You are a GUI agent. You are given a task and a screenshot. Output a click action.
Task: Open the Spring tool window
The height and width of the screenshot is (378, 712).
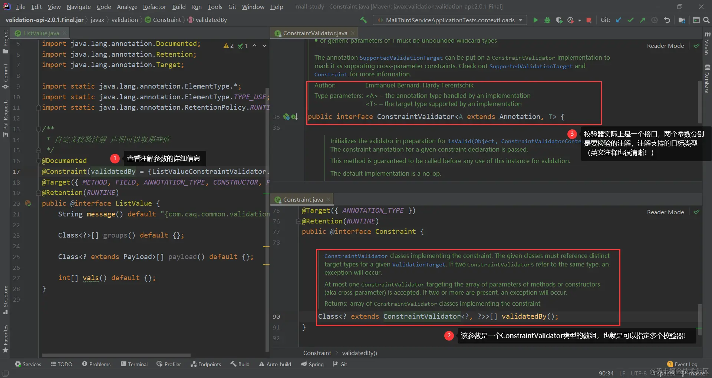[x=312, y=364]
